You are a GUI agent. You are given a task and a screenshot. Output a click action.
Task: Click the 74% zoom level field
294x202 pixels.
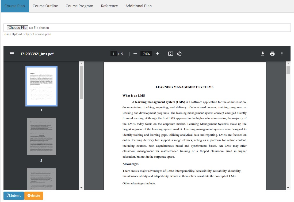[x=146, y=54]
